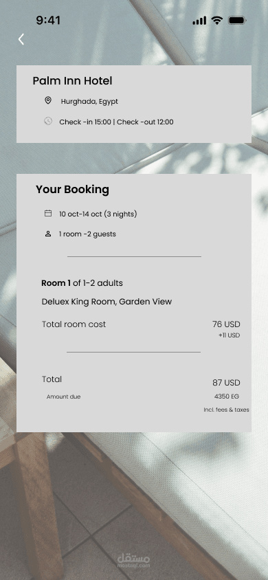The width and height of the screenshot is (268, 580).
Task: Click the Your Booking heading
Action: point(72,190)
